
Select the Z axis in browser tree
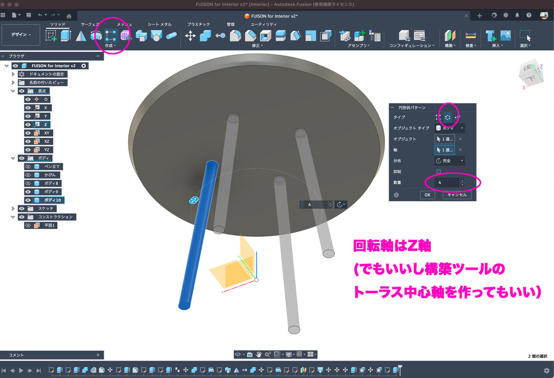[x=45, y=124]
